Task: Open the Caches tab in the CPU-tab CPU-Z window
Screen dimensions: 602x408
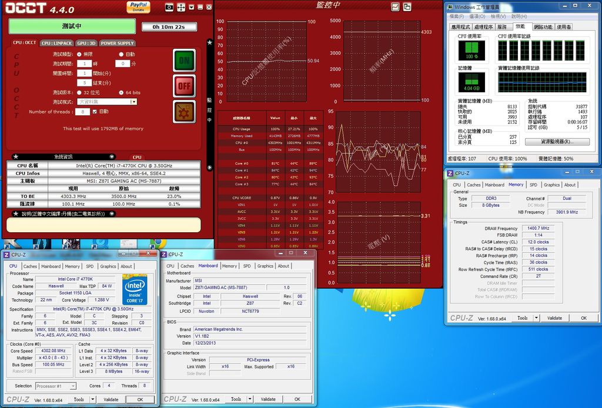Action: pyautogui.click(x=30, y=266)
